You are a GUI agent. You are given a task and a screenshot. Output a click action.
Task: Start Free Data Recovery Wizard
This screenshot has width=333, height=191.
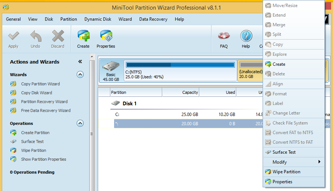click(46, 110)
